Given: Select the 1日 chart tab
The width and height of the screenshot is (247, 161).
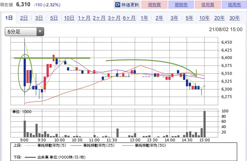Looking at the screenshot, I should (x=9, y=18).
